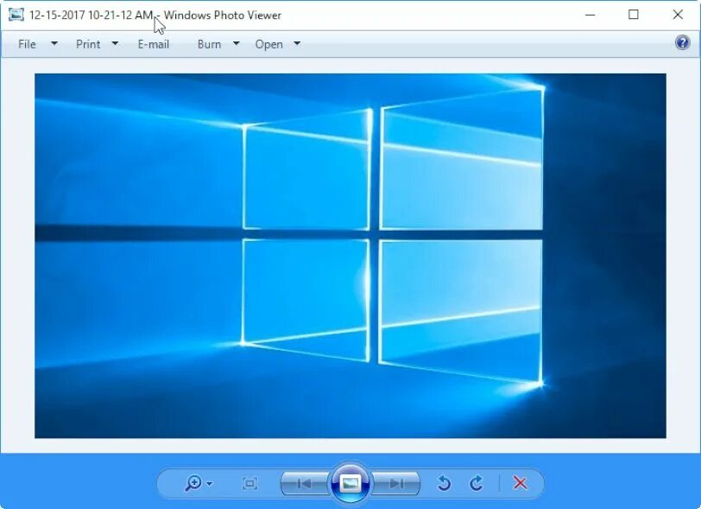Image resolution: width=701 pixels, height=509 pixels.
Task: Expand the File menu arrow
Action: tap(54, 43)
